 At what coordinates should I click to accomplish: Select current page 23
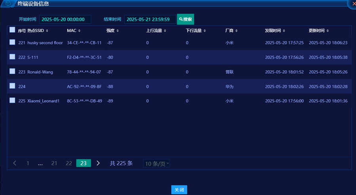[84, 163]
